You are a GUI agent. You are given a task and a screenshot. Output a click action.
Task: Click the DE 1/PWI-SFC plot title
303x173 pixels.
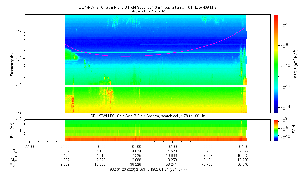[147, 8]
